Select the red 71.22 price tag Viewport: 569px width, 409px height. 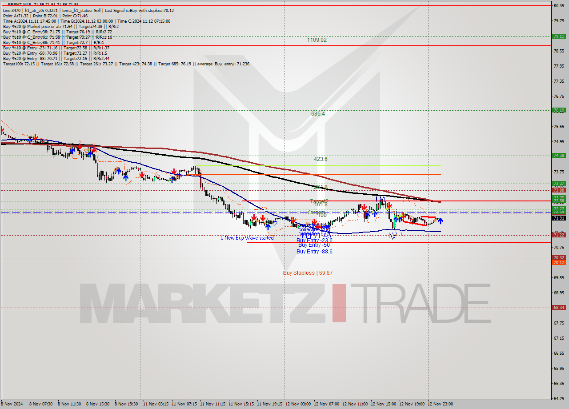[x=559, y=235]
